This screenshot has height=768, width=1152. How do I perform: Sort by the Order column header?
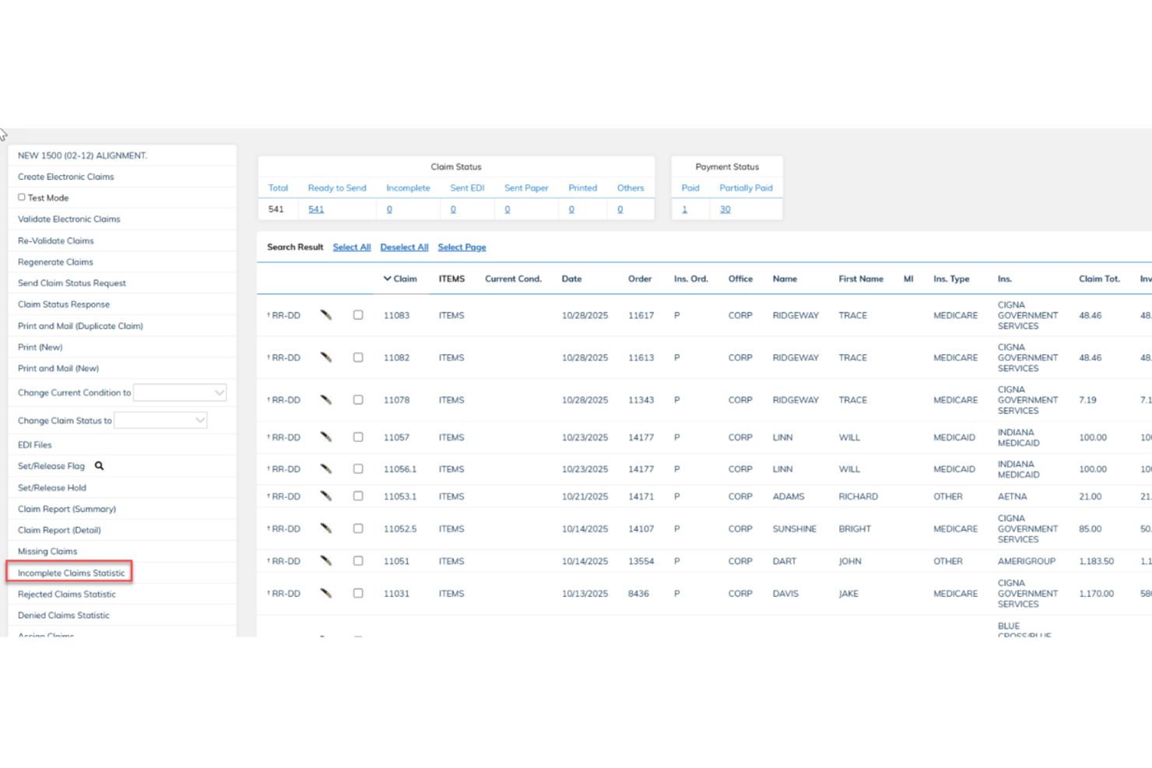(640, 279)
